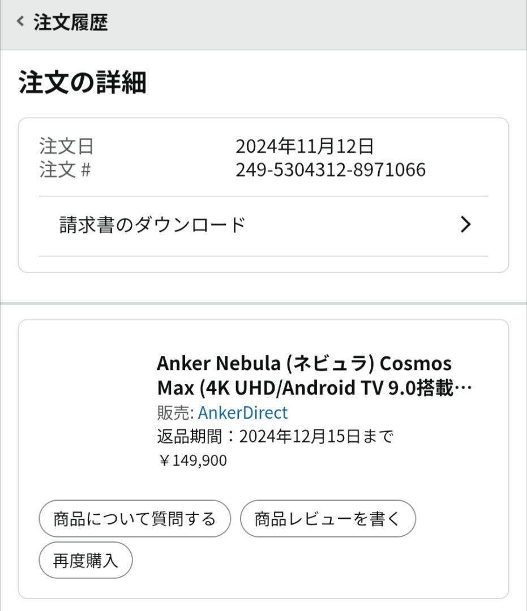Tap the chevron next to 請求書のダウンロード
Screen dimensions: 527x611
coord(465,224)
